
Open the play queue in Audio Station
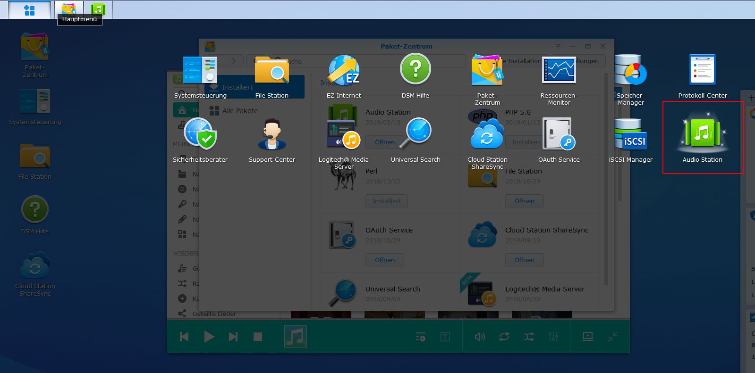click(421, 337)
